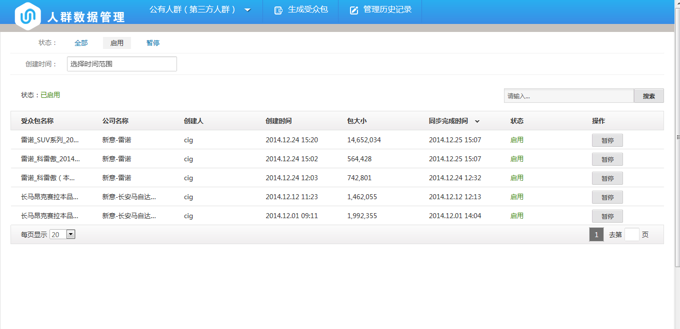Pause the package created 2014.12.01 09:11
The image size is (680, 329).
[x=607, y=216]
